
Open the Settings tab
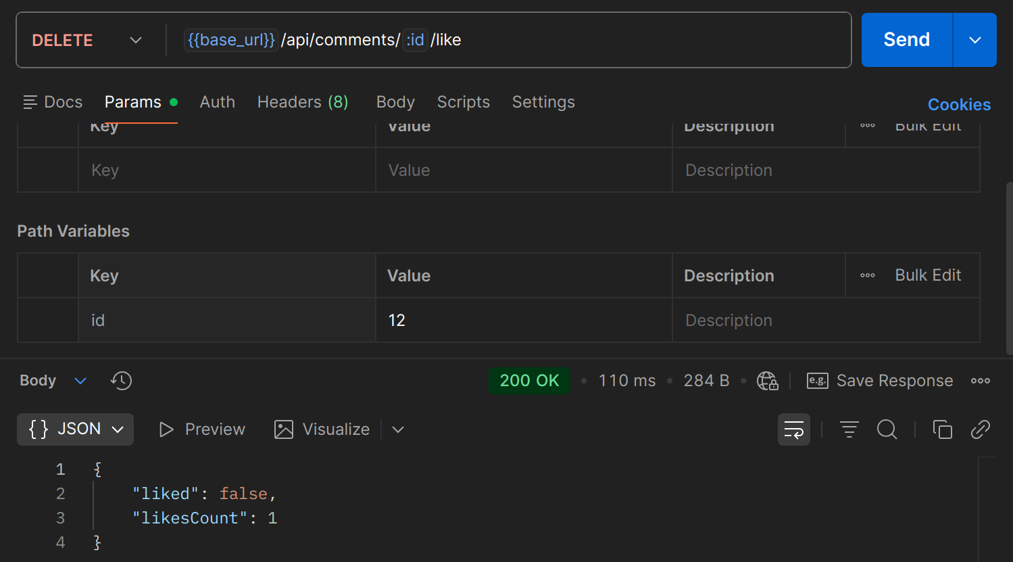[543, 102]
